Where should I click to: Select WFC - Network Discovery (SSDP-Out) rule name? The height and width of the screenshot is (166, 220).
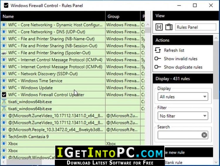pos(43,74)
